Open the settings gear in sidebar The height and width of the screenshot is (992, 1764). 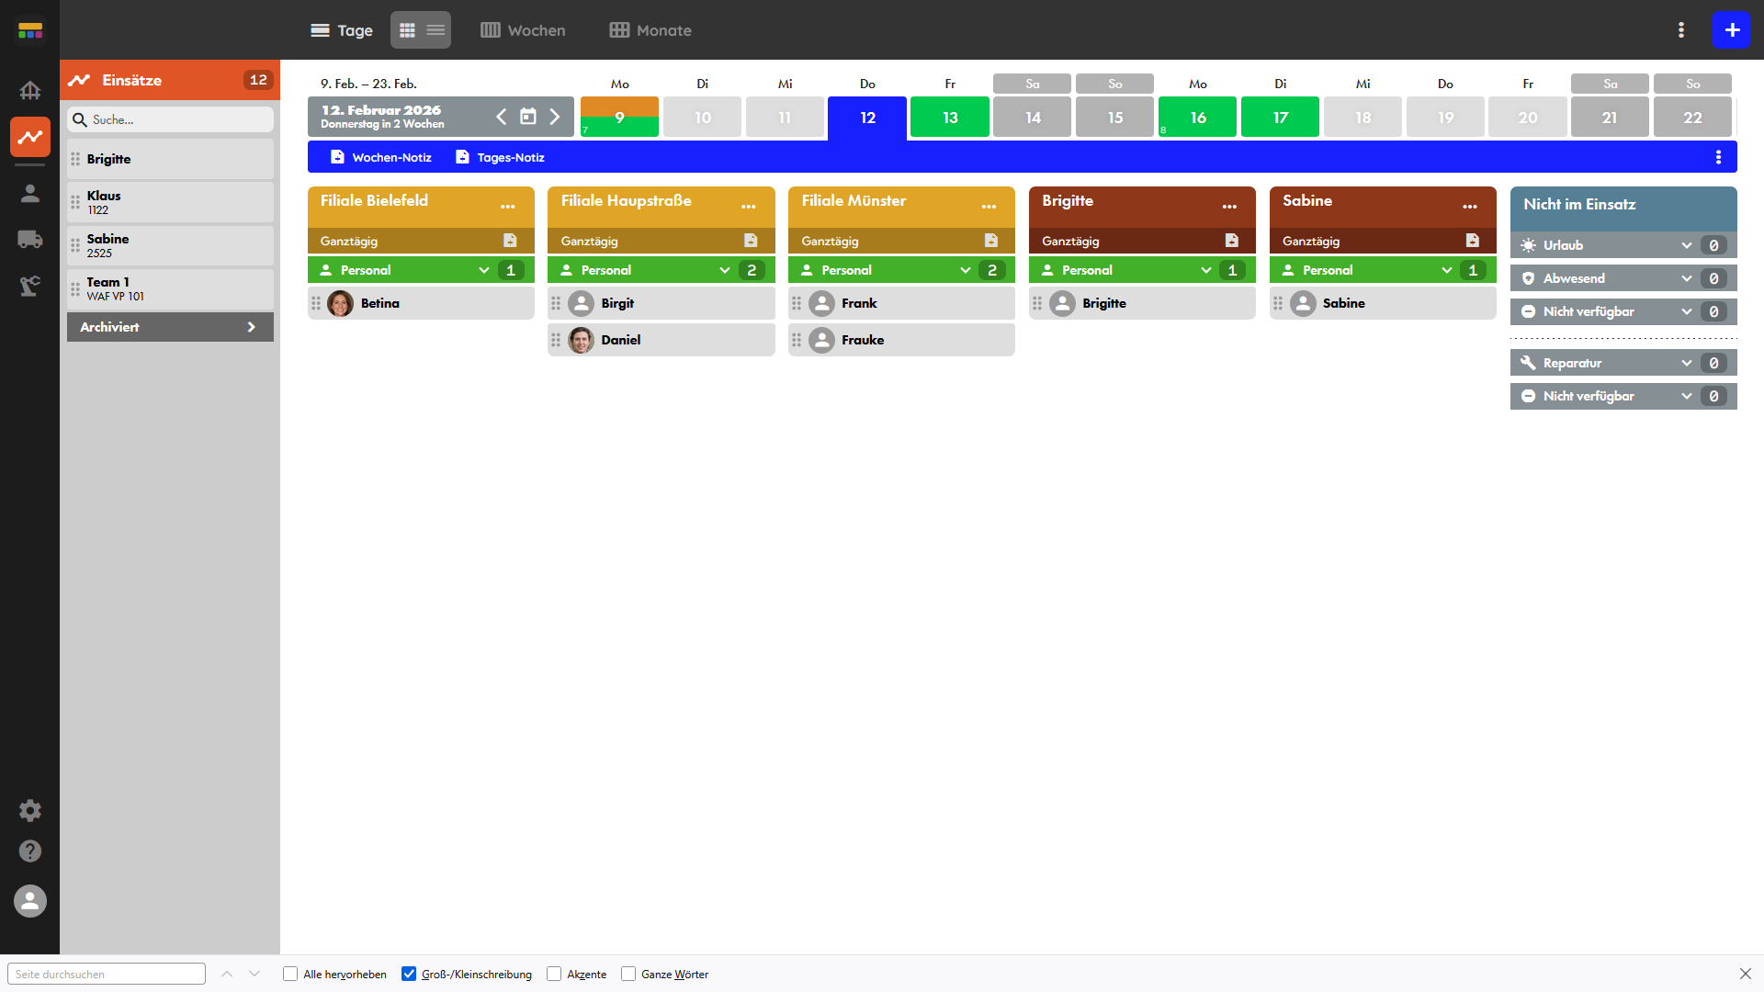click(29, 810)
